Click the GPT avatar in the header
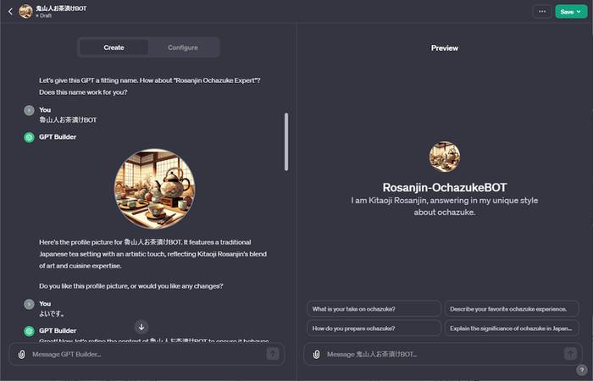The width and height of the screenshot is (593, 381). 25,11
